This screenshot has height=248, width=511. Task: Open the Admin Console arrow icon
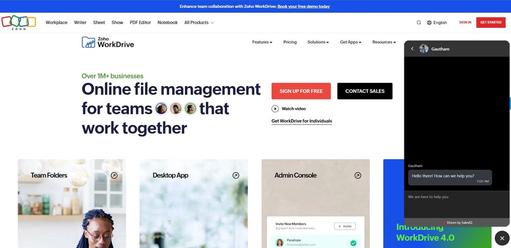[358, 175]
